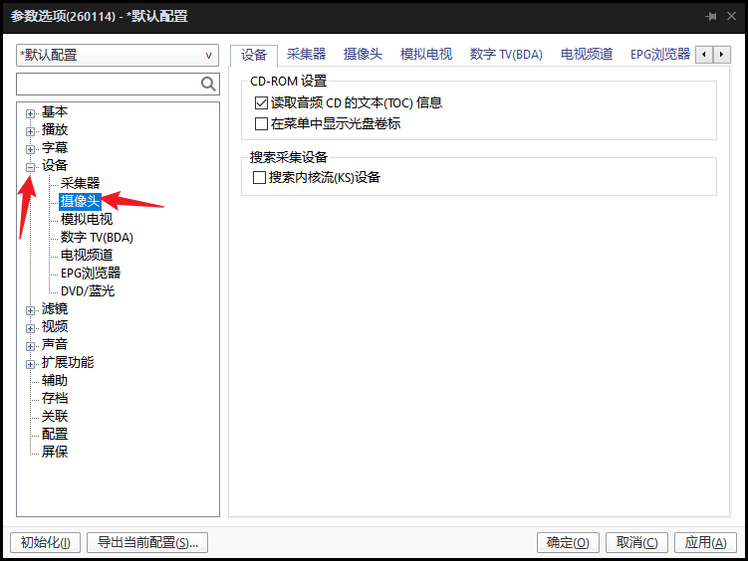This screenshot has width=748, height=561.
Task: Collapse the 设备 tree node
Action: [30, 166]
